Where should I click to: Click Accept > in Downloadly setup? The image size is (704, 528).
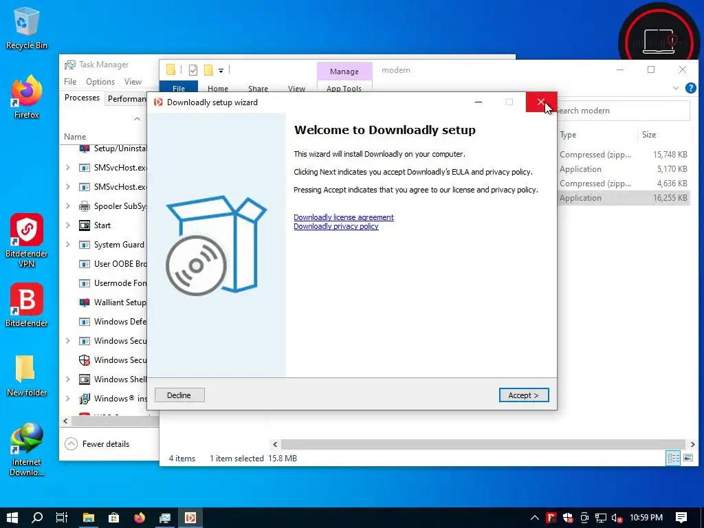click(x=524, y=395)
